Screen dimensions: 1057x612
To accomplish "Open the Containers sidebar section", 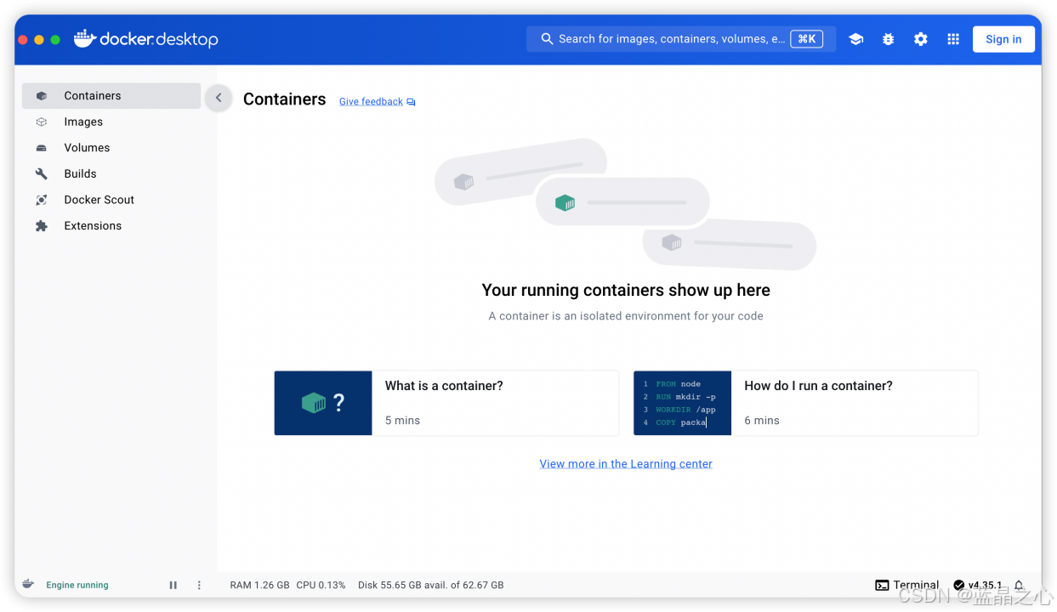I will point(111,96).
